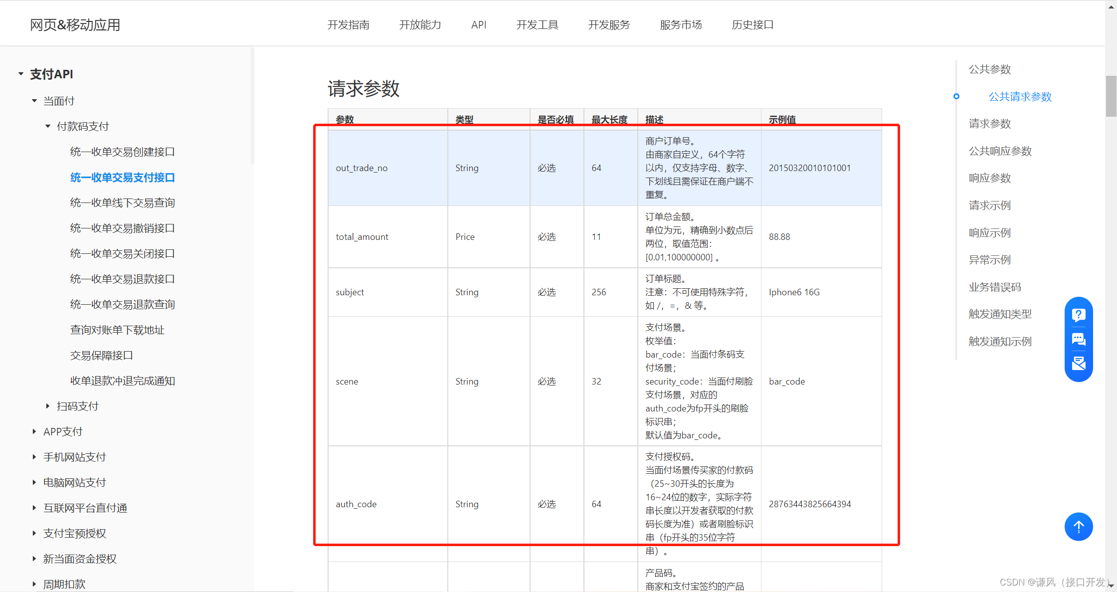Collapse the 支付API tree section
The width and height of the screenshot is (1117, 592).
click(x=21, y=74)
